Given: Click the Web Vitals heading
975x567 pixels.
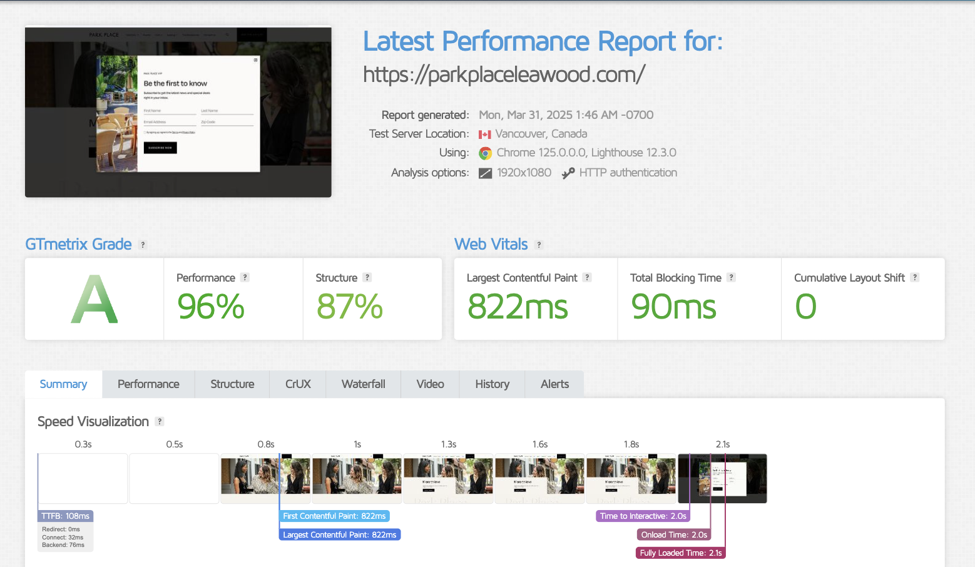Looking at the screenshot, I should click(x=491, y=244).
